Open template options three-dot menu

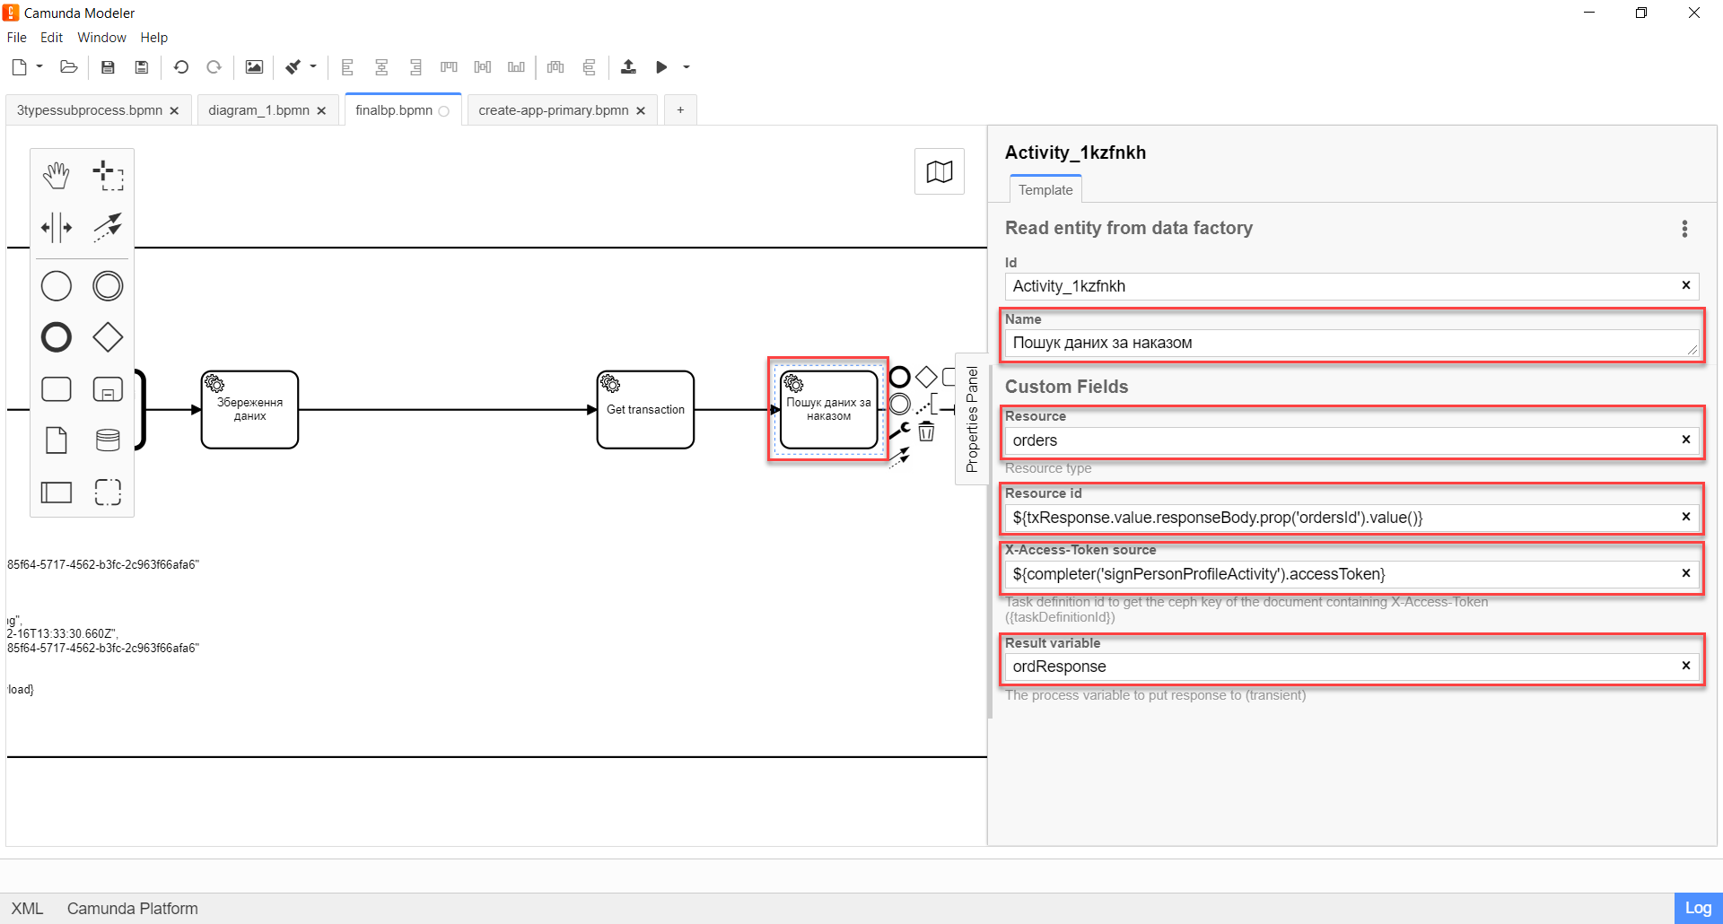(x=1684, y=229)
